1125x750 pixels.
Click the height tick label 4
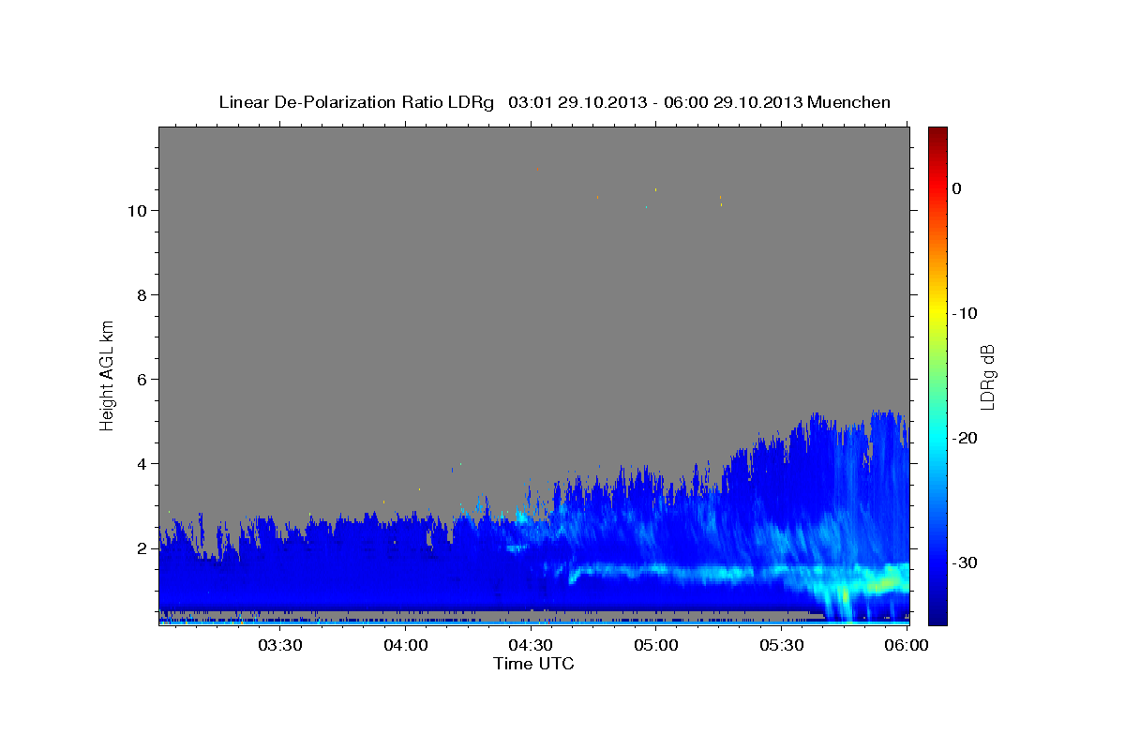coord(142,464)
